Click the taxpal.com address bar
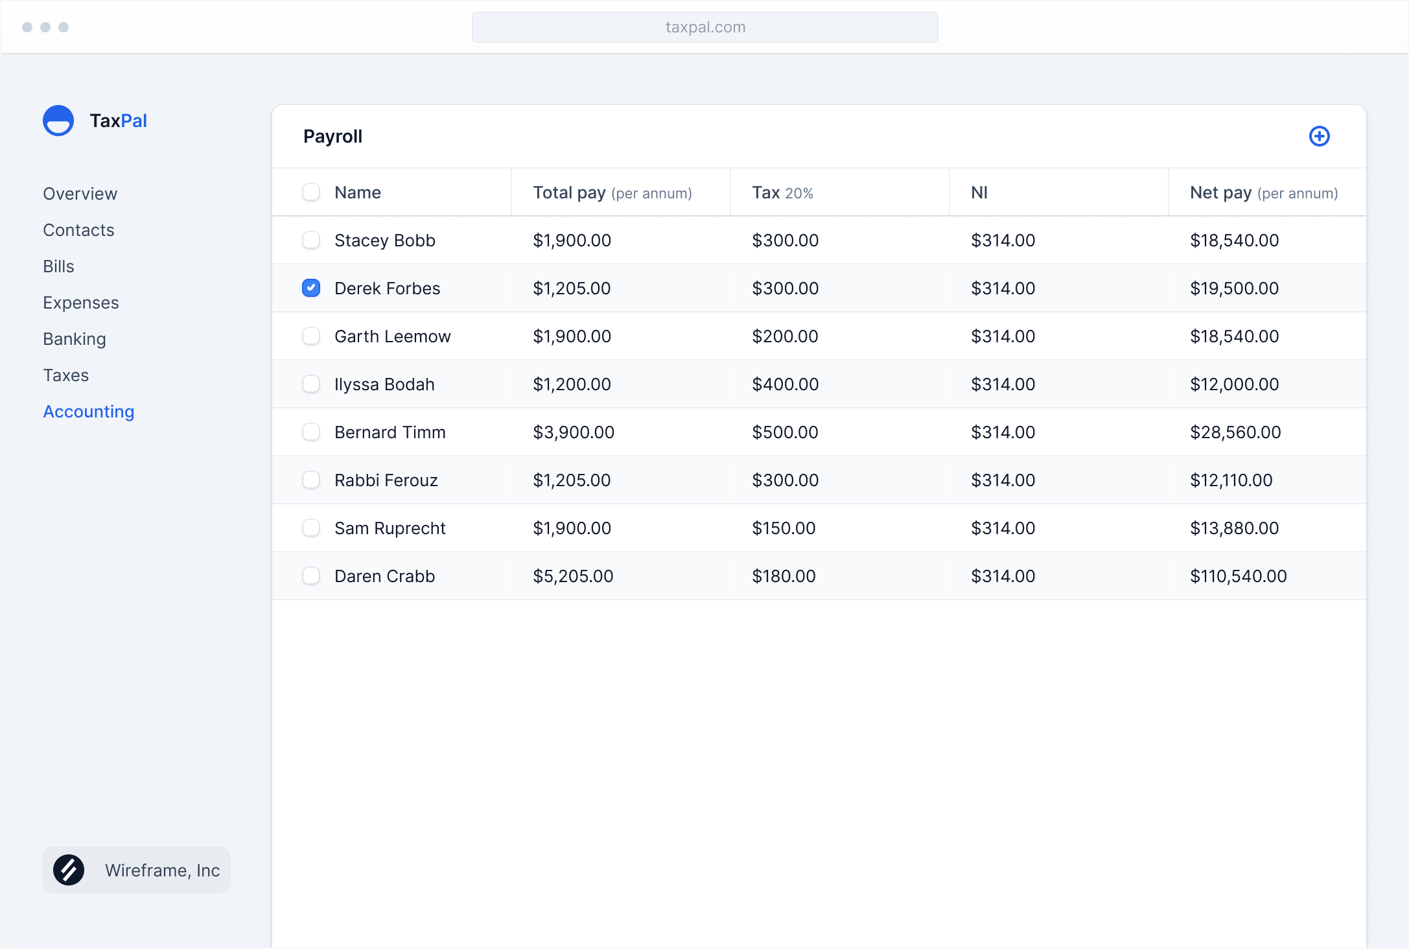This screenshot has height=949, width=1409. point(704,27)
